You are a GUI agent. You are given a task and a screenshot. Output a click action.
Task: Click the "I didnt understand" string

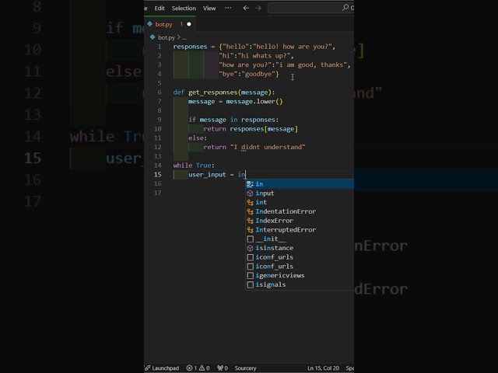pyautogui.click(x=268, y=147)
